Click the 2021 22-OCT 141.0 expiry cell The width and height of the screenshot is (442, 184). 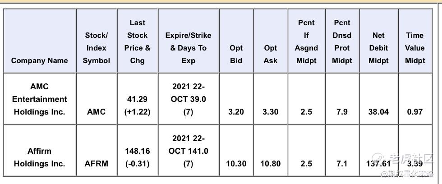pos(188,151)
